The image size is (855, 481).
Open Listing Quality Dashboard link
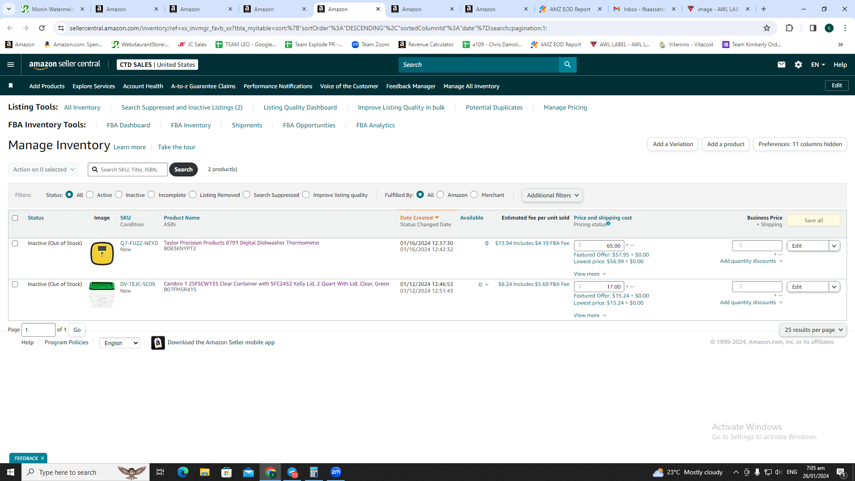[x=300, y=107]
